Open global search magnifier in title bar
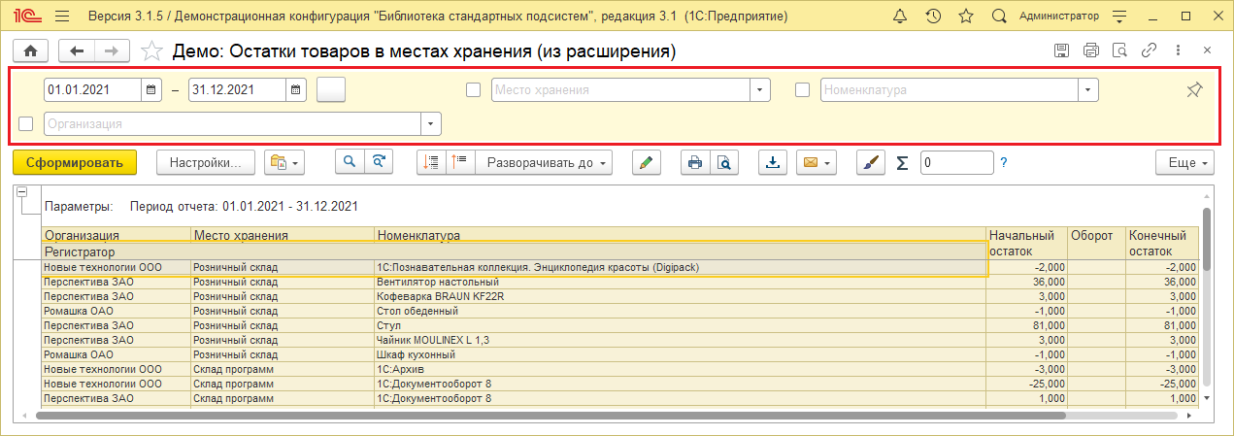This screenshot has width=1234, height=436. click(x=999, y=17)
